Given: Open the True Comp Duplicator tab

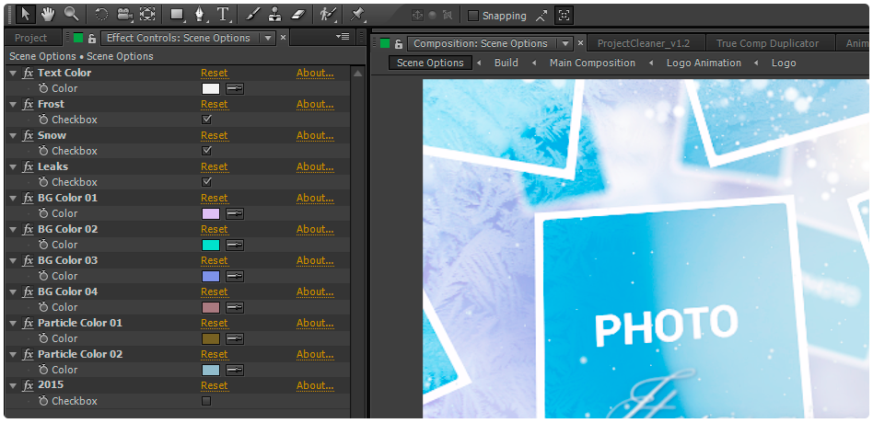Looking at the screenshot, I should click(767, 43).
